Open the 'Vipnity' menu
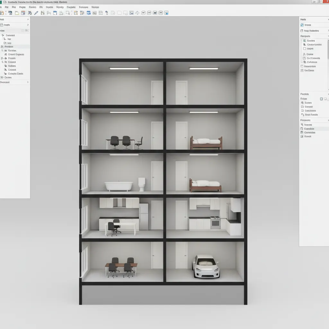 [60, 7]
